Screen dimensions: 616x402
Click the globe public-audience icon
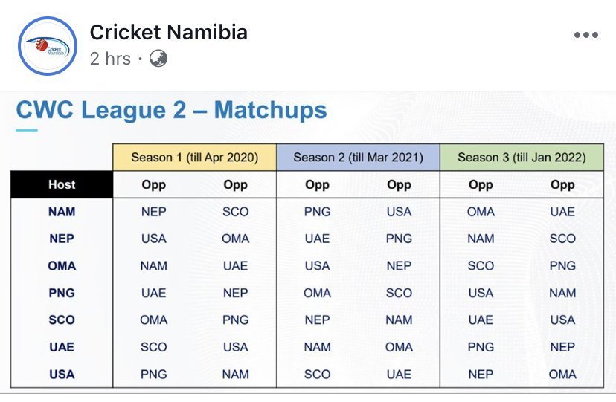coord(158,59)
